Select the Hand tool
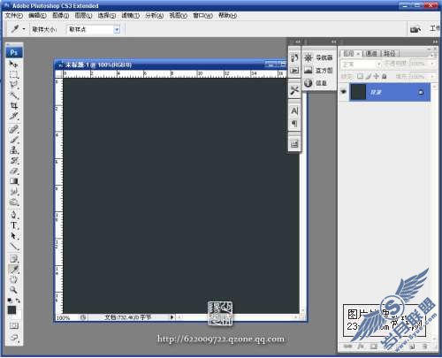Screen dimensions: 442x358 coord(13,279)
